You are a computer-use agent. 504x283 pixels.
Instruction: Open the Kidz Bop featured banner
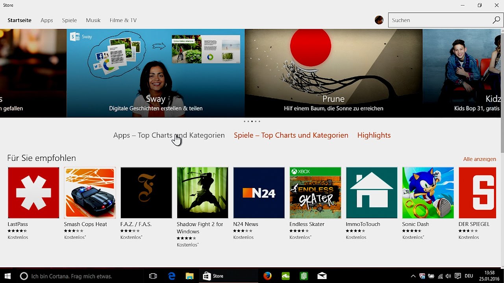click(x=461, y=73)
